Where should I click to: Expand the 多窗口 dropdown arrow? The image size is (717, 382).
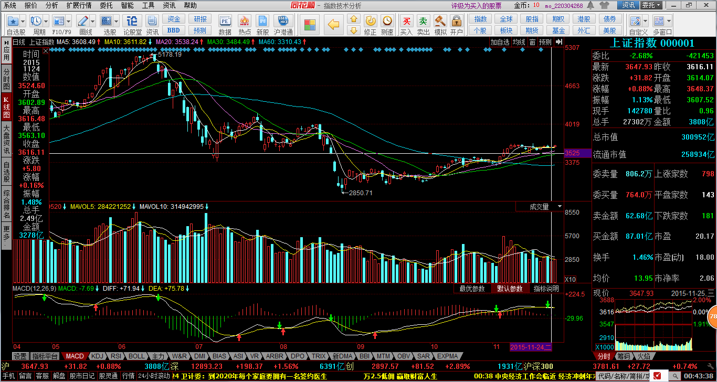tap(669, 22)
